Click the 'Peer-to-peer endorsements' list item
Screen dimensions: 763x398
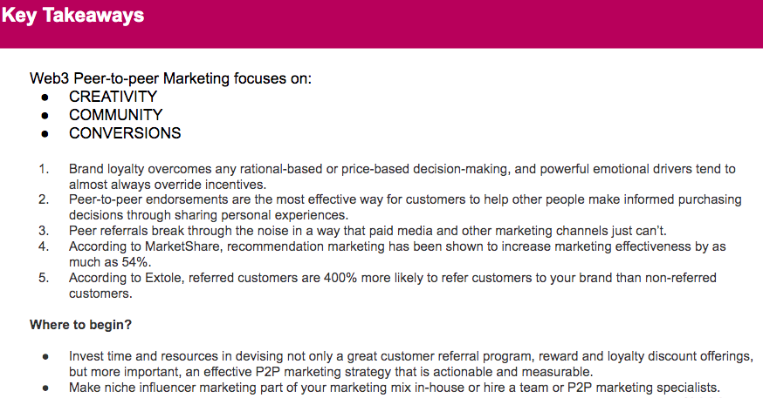[x=405, y=207]
